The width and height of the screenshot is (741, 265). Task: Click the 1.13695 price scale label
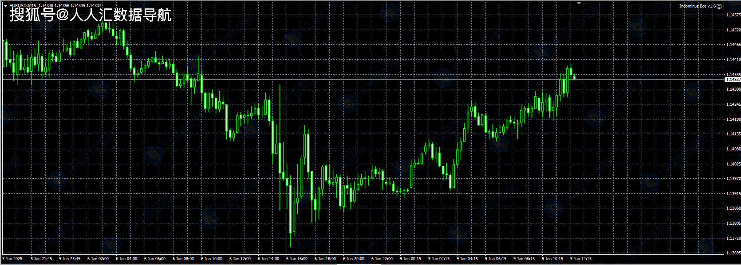pos(733,253)
